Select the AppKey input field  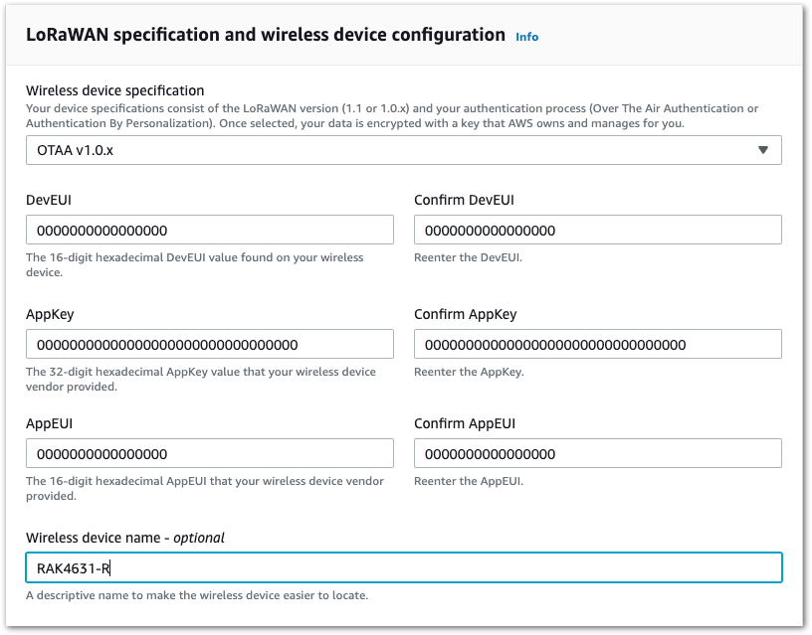210,345
